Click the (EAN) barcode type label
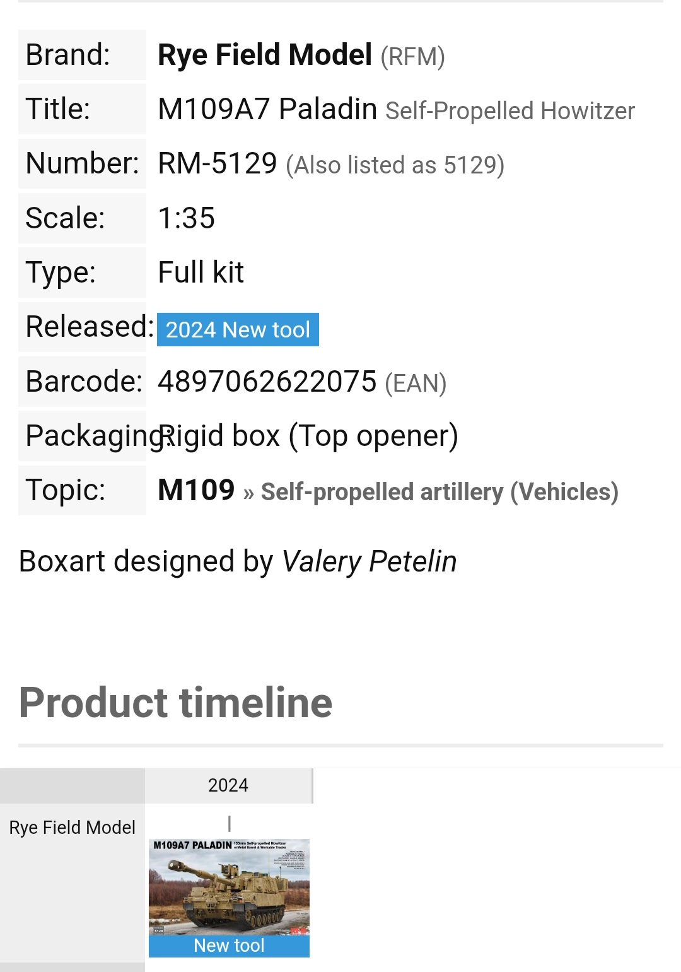 click(416, 384)
